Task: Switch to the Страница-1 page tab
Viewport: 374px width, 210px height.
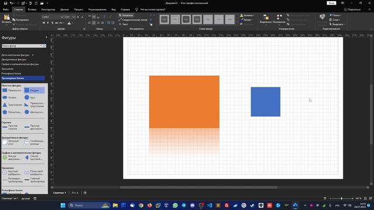Action: tap(59, 192)
